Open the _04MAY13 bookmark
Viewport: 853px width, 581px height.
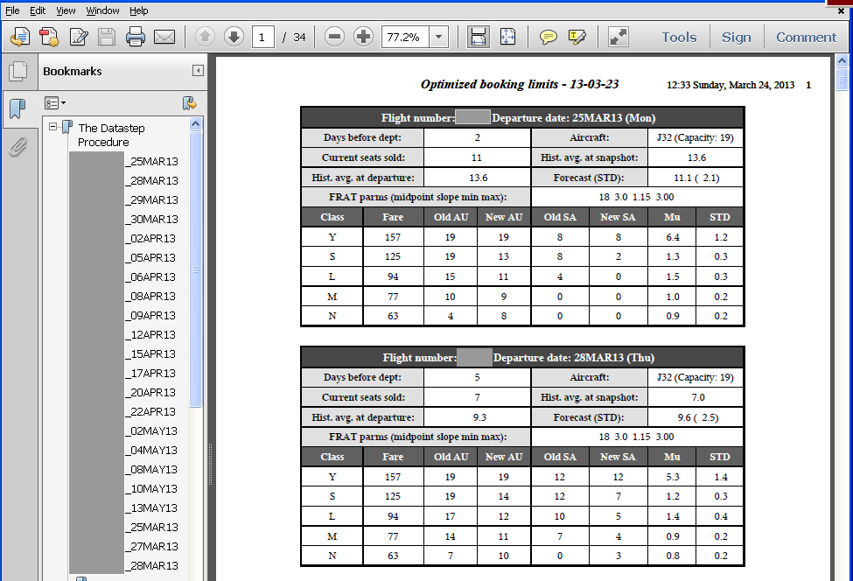tap(151, 451)
